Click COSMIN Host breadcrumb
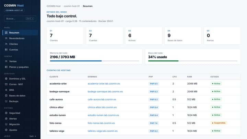 [54, 6]
